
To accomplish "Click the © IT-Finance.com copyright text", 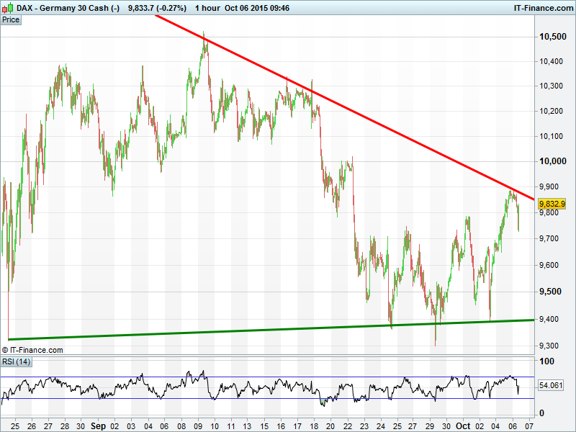I will point(32,350).
